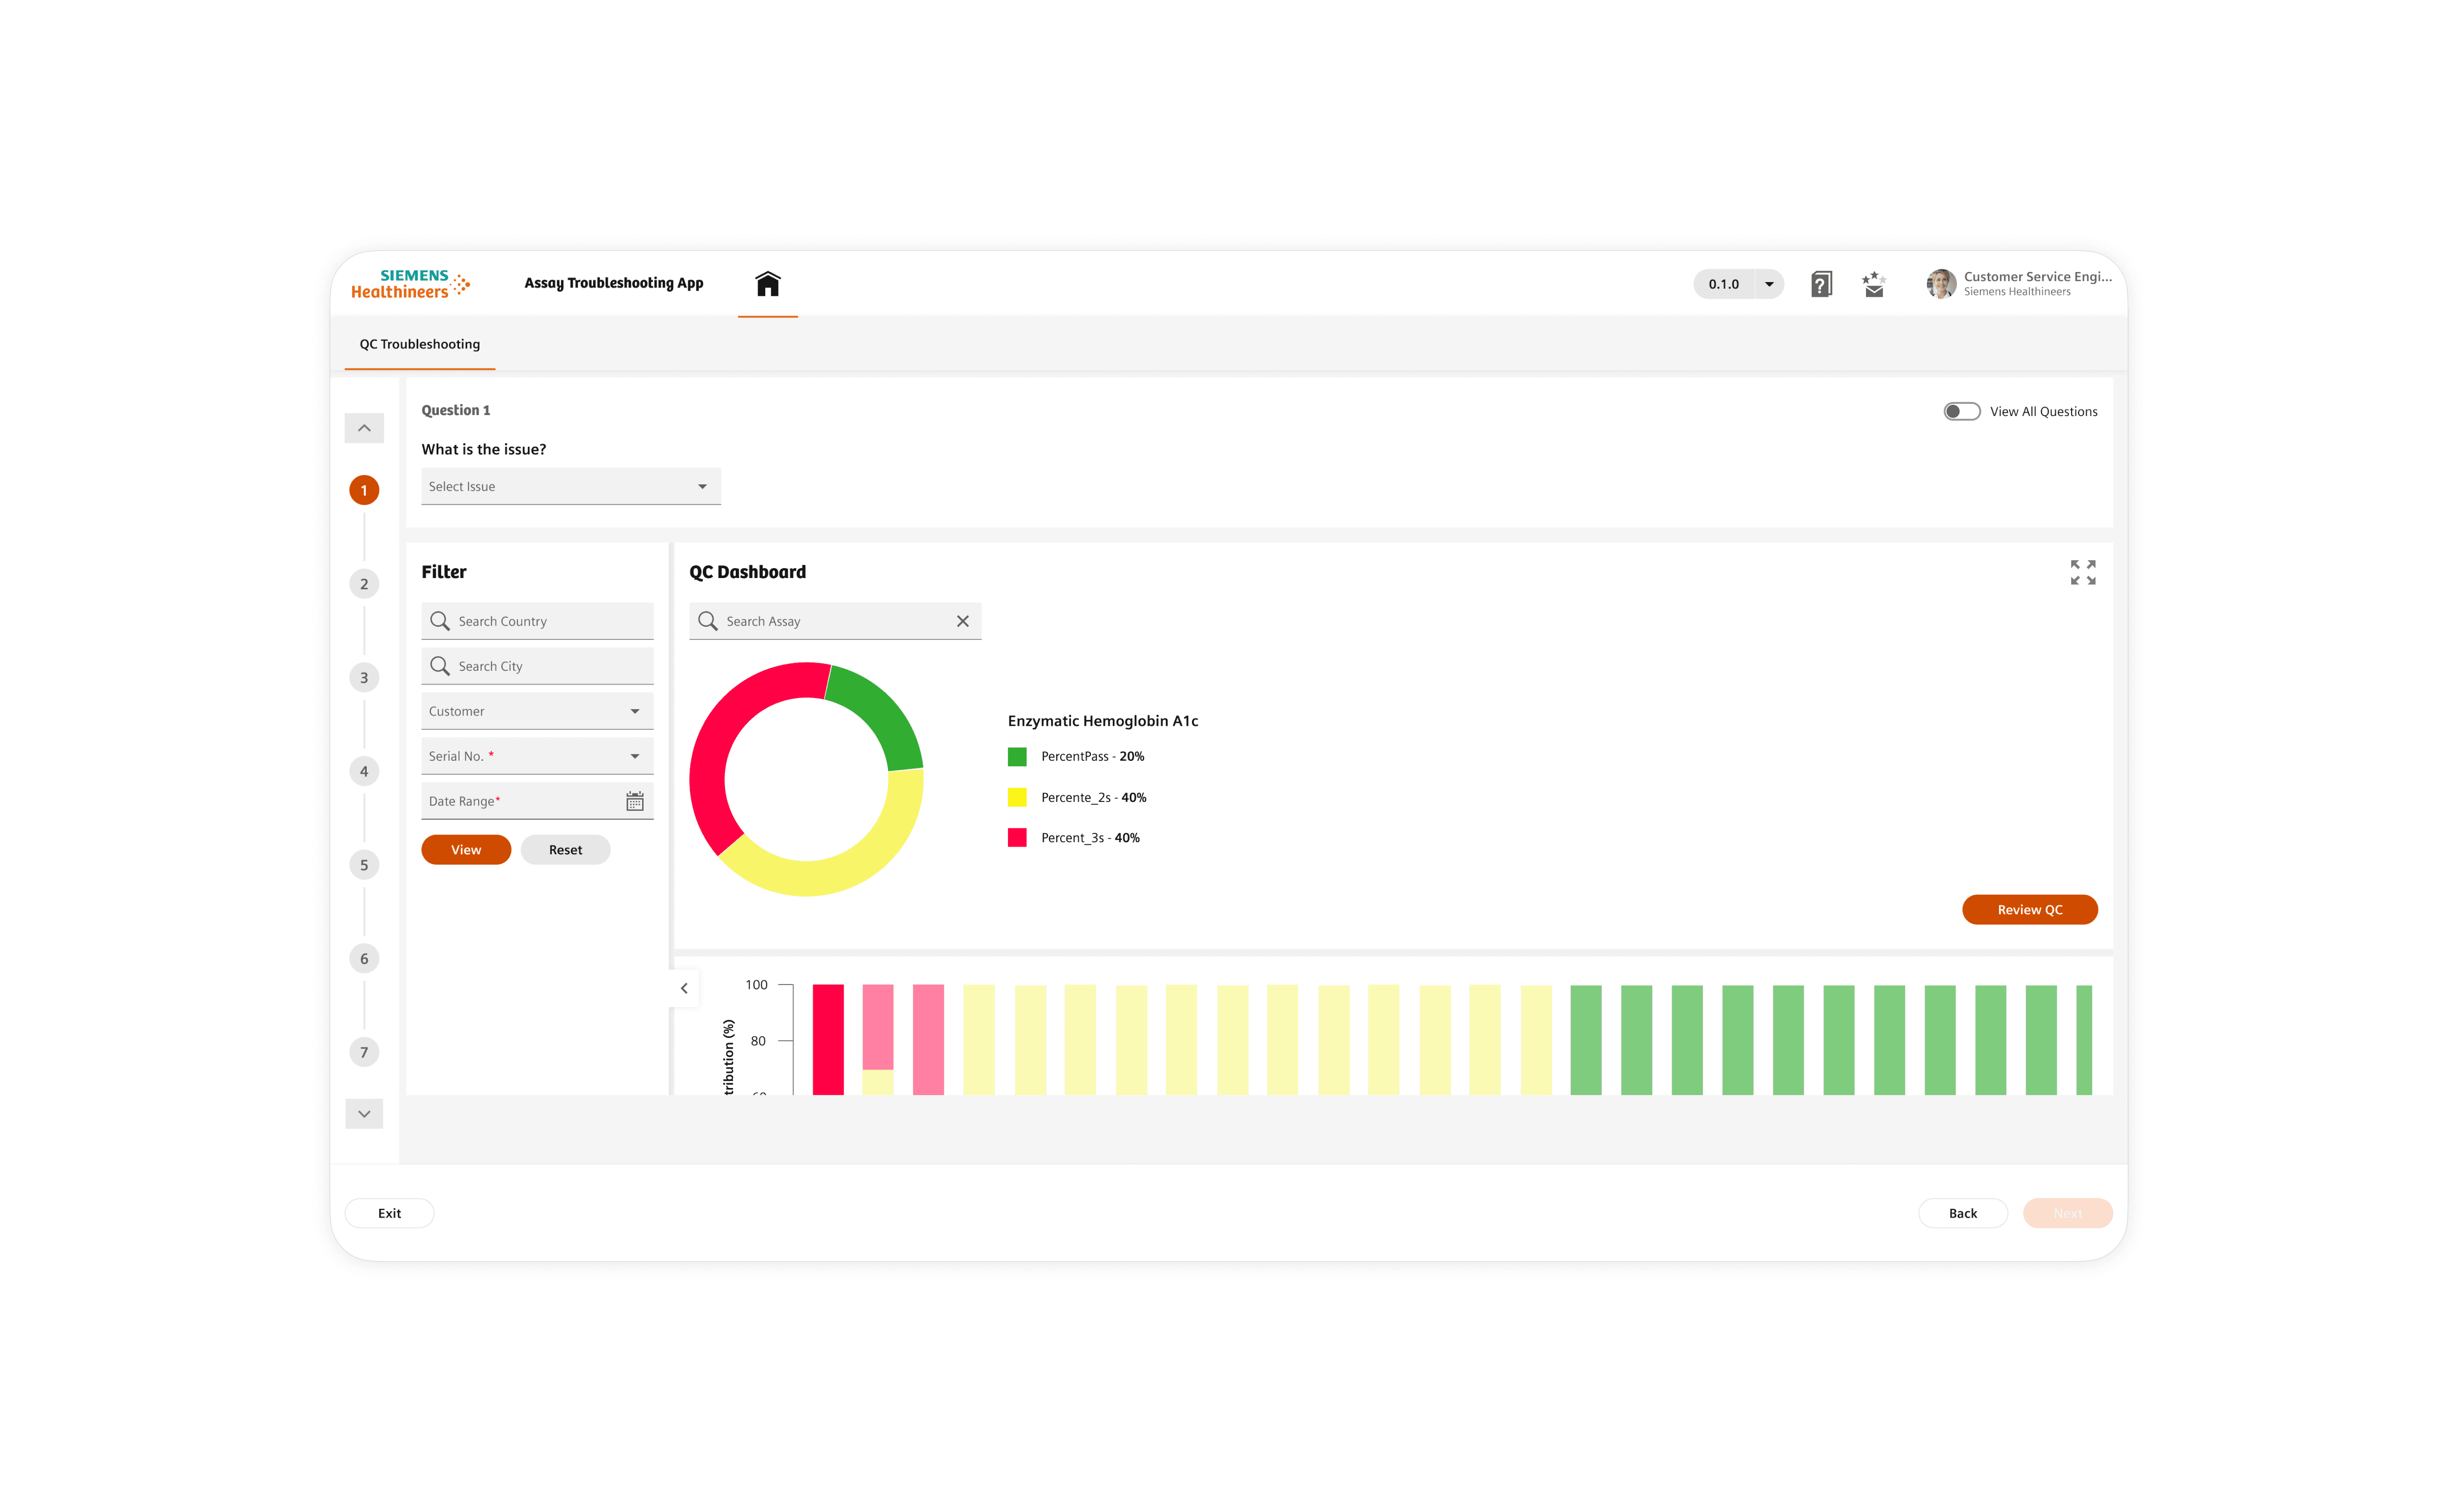Click the Exit button
The height and width of the screenshot is (1512, 2458).
coord(389,1213)
